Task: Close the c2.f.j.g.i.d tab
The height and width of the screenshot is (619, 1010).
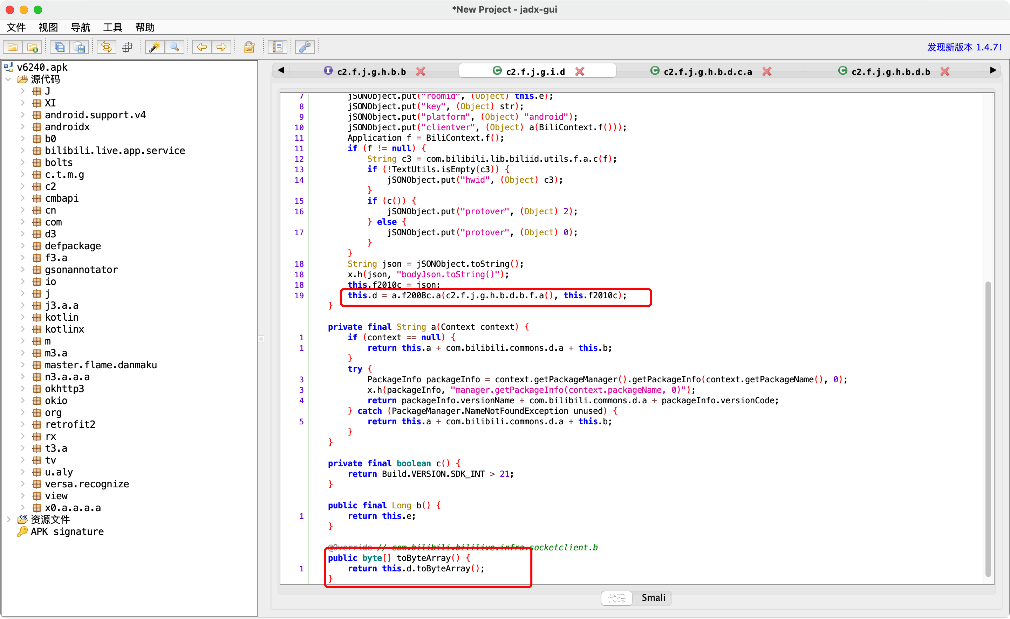Action: [580, 72]
